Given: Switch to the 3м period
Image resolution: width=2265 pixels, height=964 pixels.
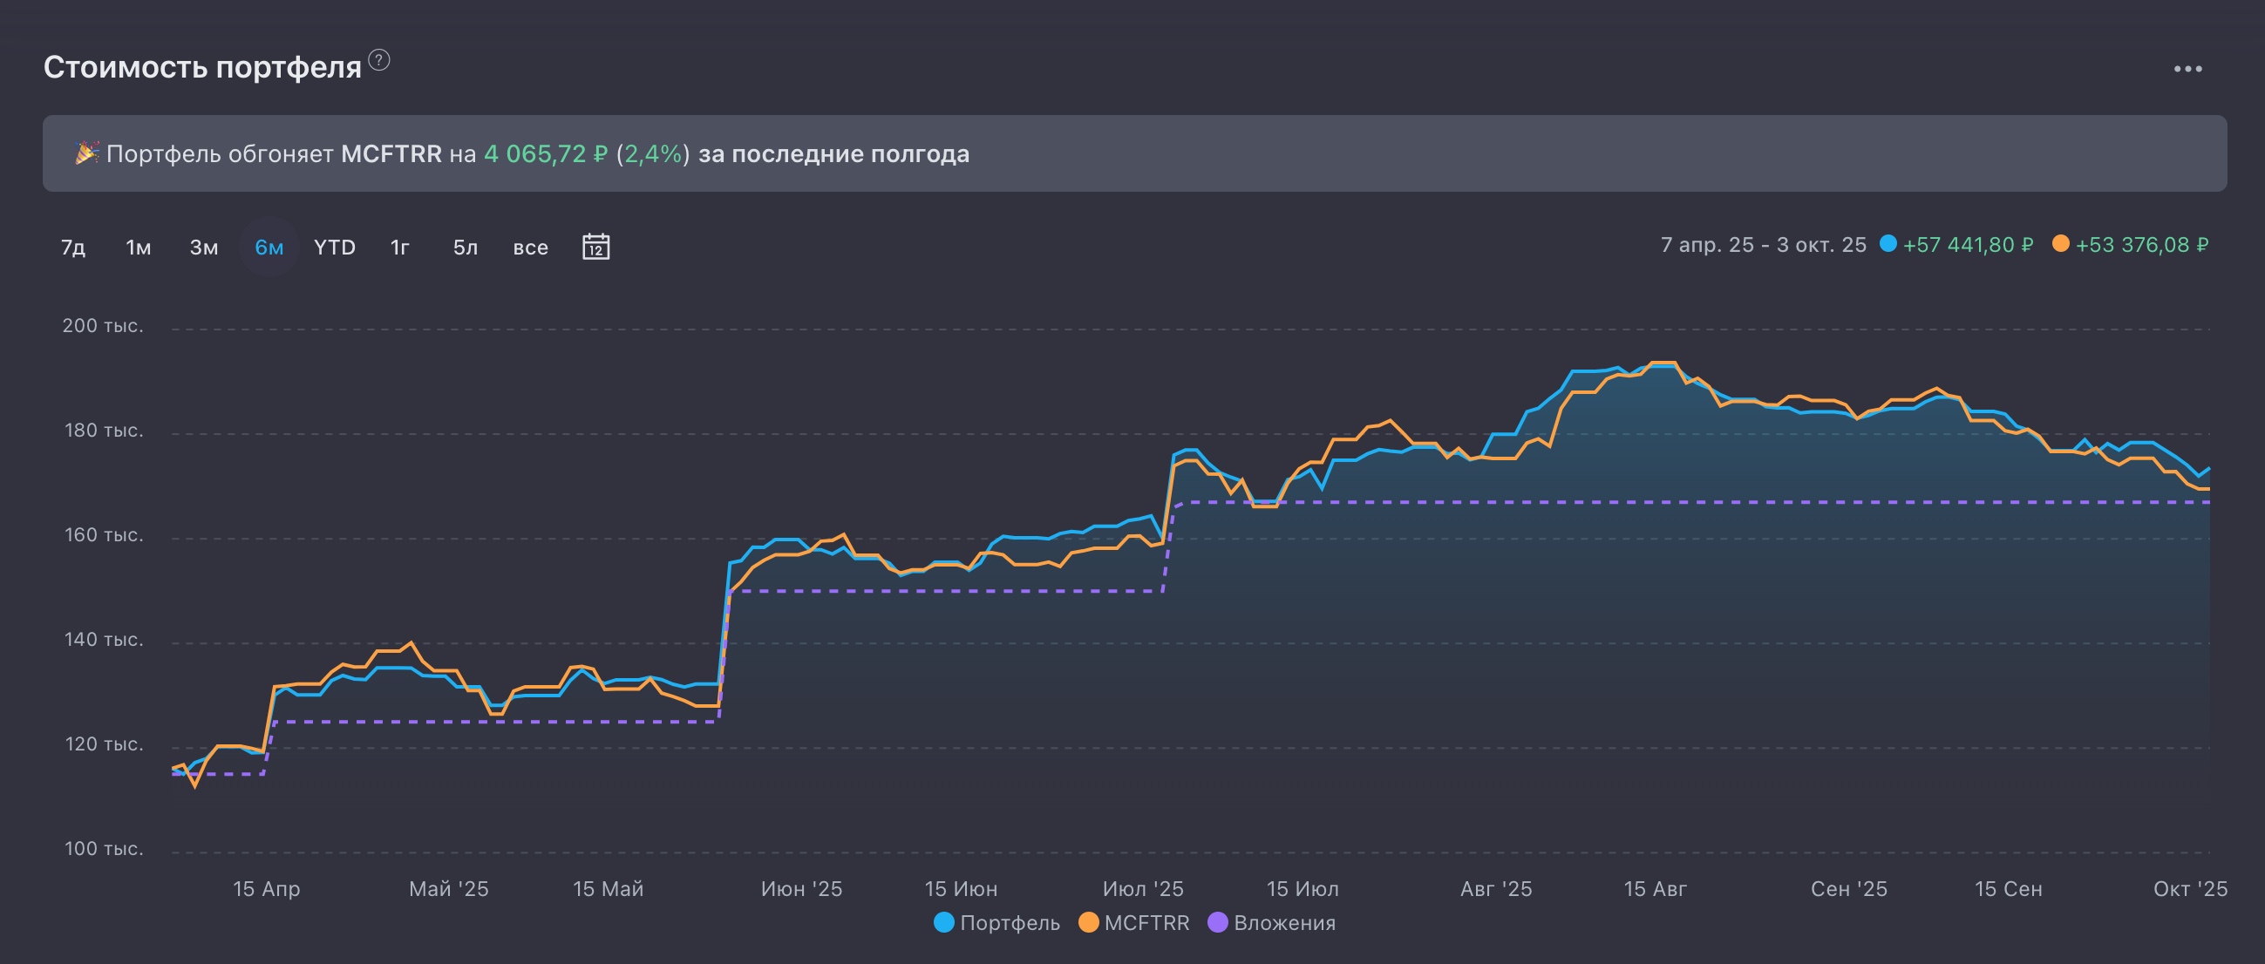Looking at the screenshot, I should click(204, 247).
